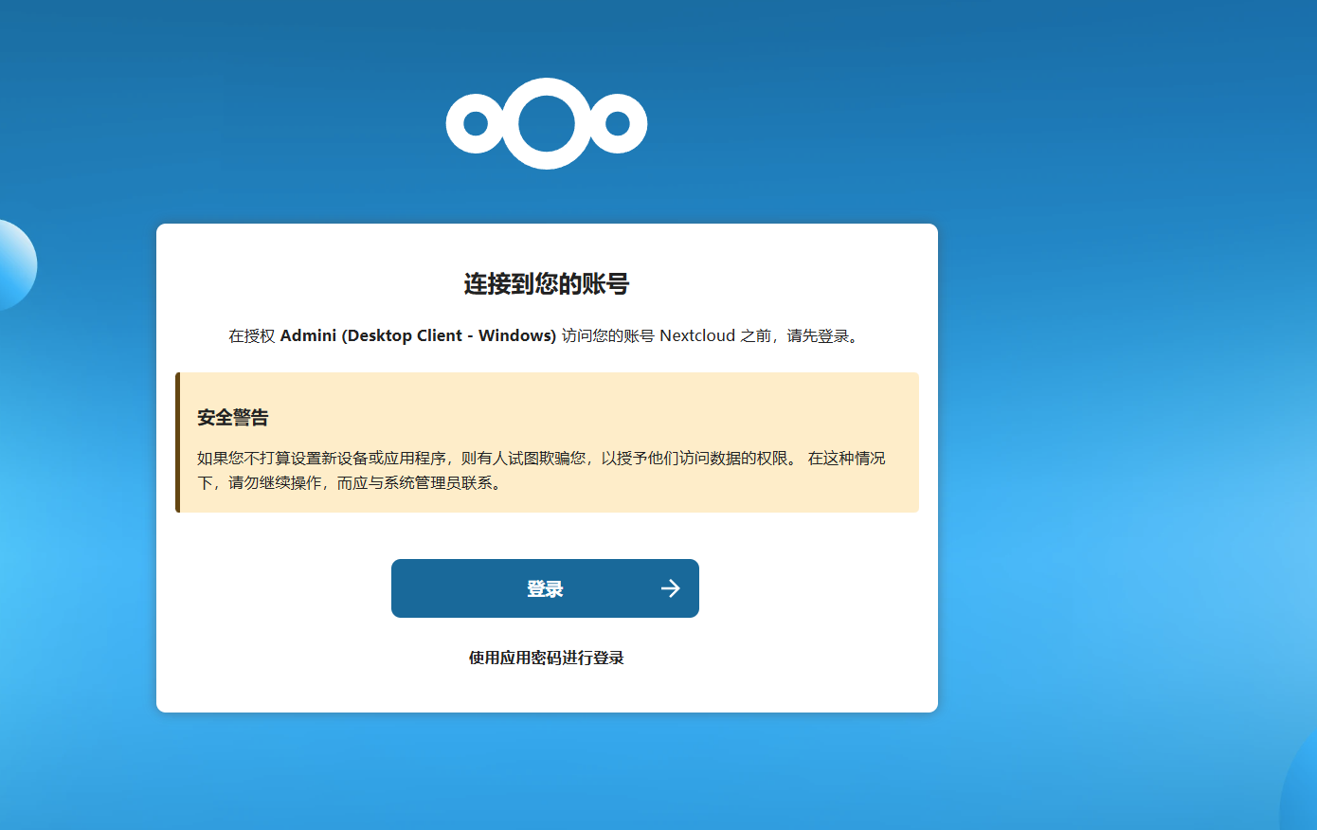Click the word Nextcloud in the description

point(697,335)
